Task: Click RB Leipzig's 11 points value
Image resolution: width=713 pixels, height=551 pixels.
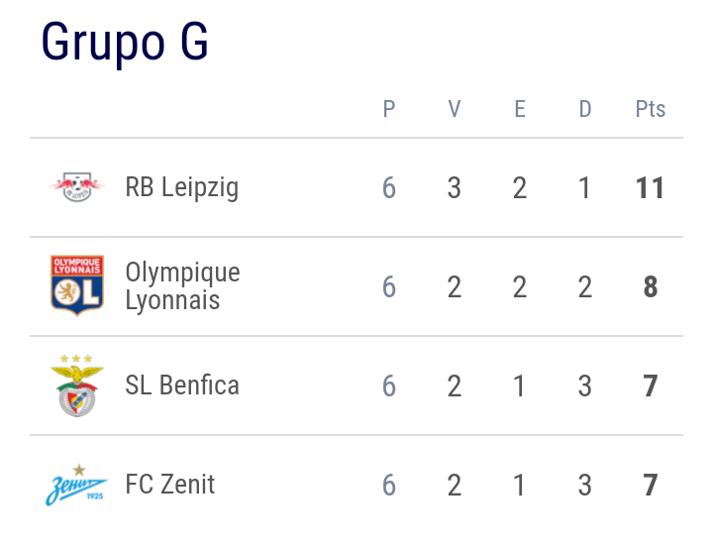Action: tap(651, 187)
